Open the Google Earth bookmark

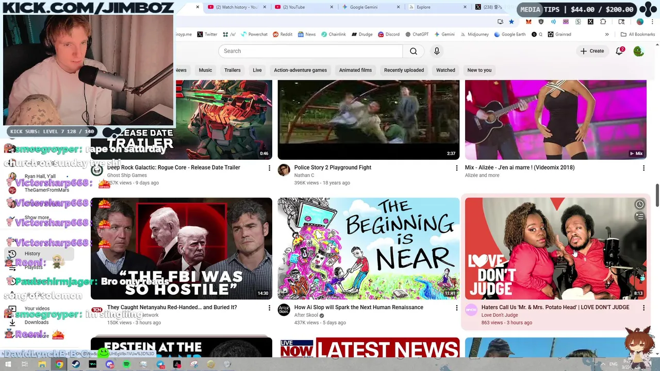pyautogui.click(x=510, y=35)
